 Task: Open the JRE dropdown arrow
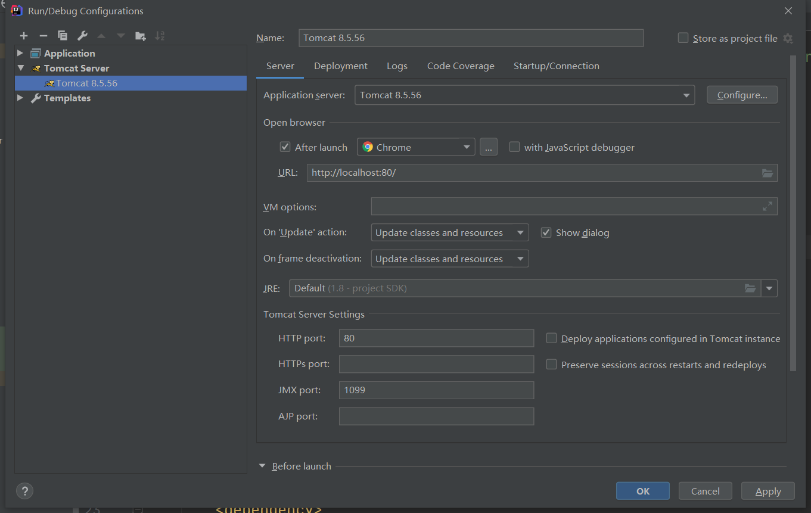click(769, 288)
